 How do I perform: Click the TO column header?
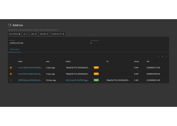tap(107, 61)
